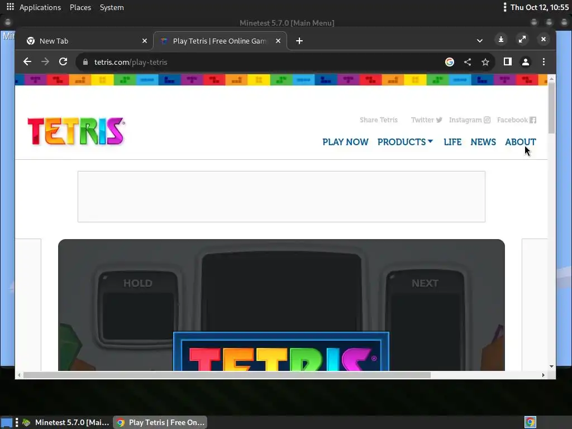The image size is (572, 429).
Task: Switch to the New Tab tab
Action: pyautogui.click(x=84, y=41)
